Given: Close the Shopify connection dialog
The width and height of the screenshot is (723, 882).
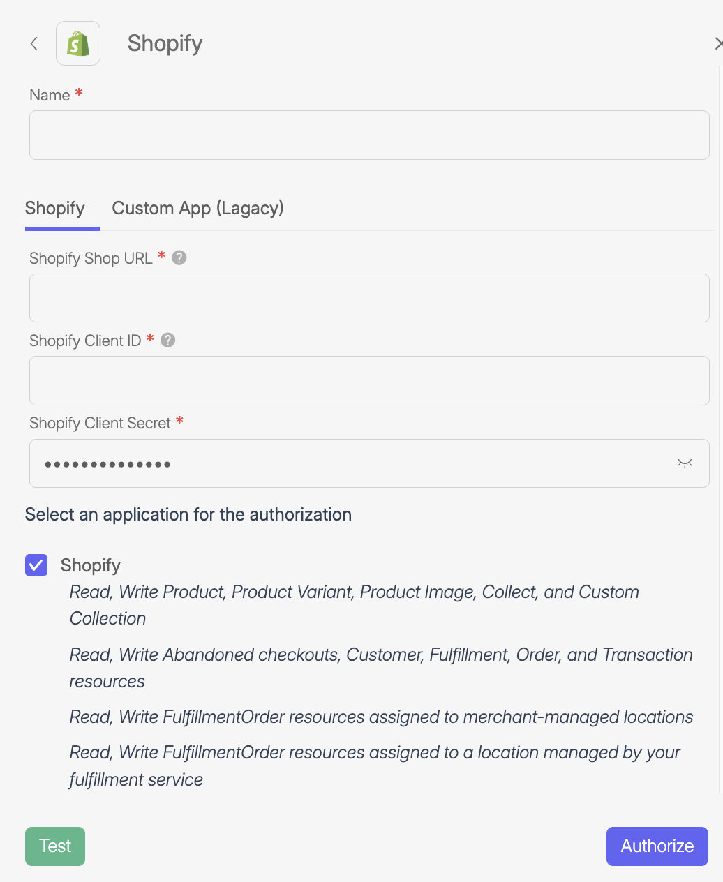Looking at the screenshot, I should 718,43.
